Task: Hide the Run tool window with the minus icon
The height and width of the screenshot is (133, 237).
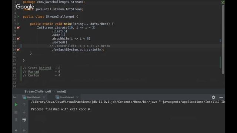Action: pos(221,98)
